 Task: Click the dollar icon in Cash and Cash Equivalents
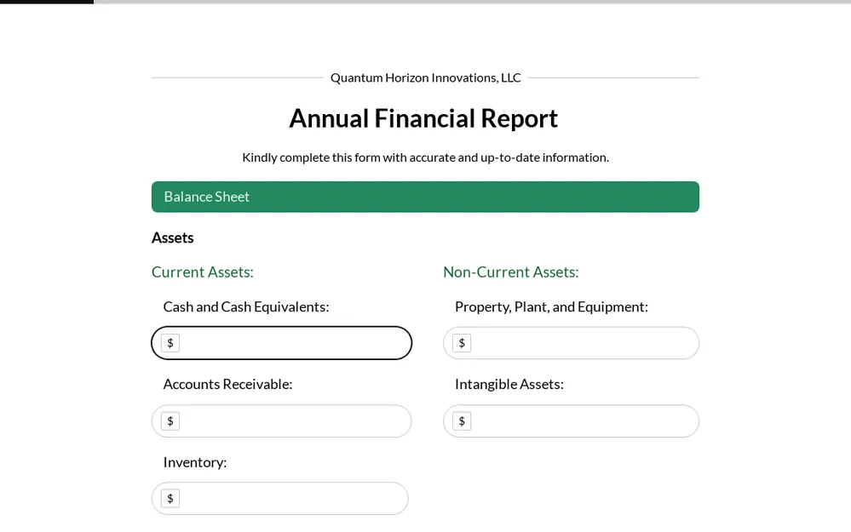pos(170,343)
